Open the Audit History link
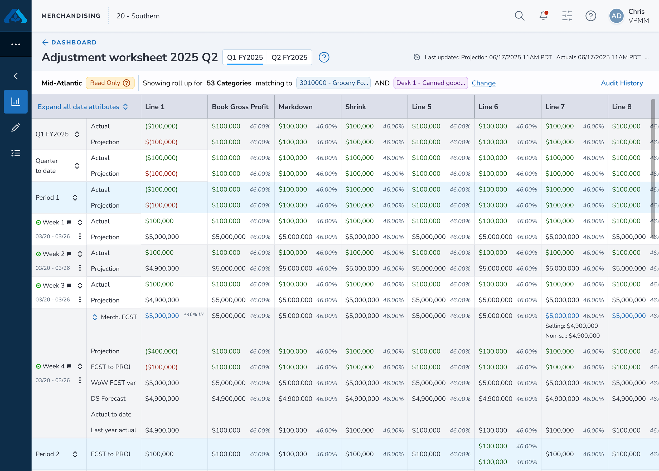The width and height of the screenshot is (659, 471). [622, 83]
